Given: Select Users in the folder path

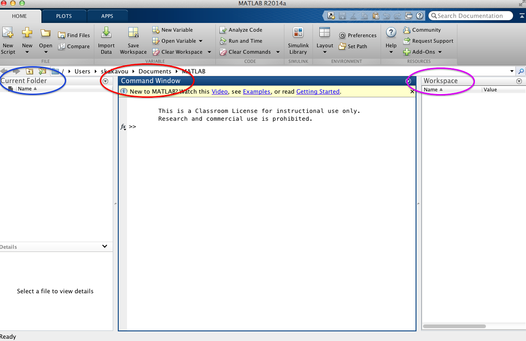Looking at the screenshot, I should [x=82, y=71].
